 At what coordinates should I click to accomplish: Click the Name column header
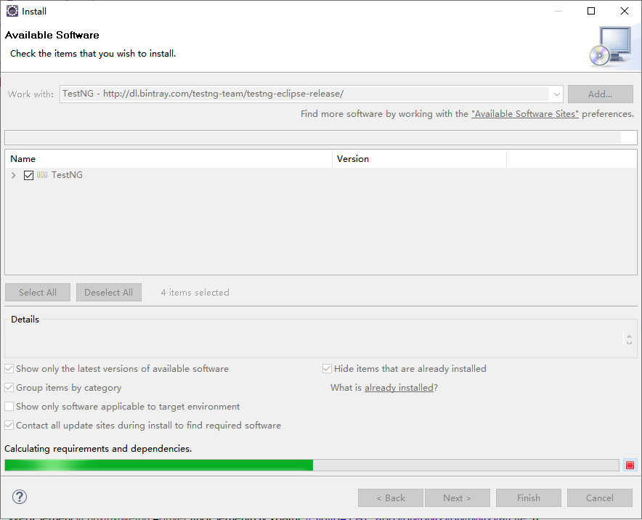[x=168, y=159]
